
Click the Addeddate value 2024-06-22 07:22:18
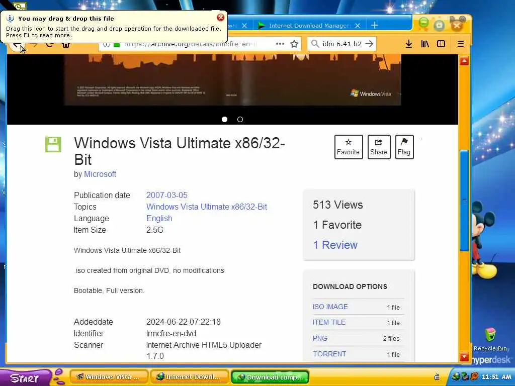pos(183,322)
